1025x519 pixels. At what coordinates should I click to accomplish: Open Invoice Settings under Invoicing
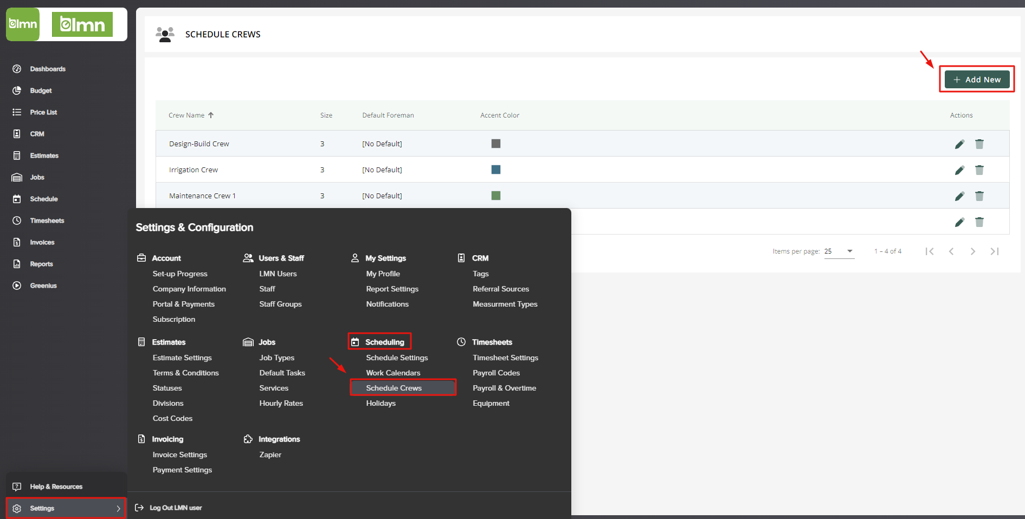coord(179,455)
